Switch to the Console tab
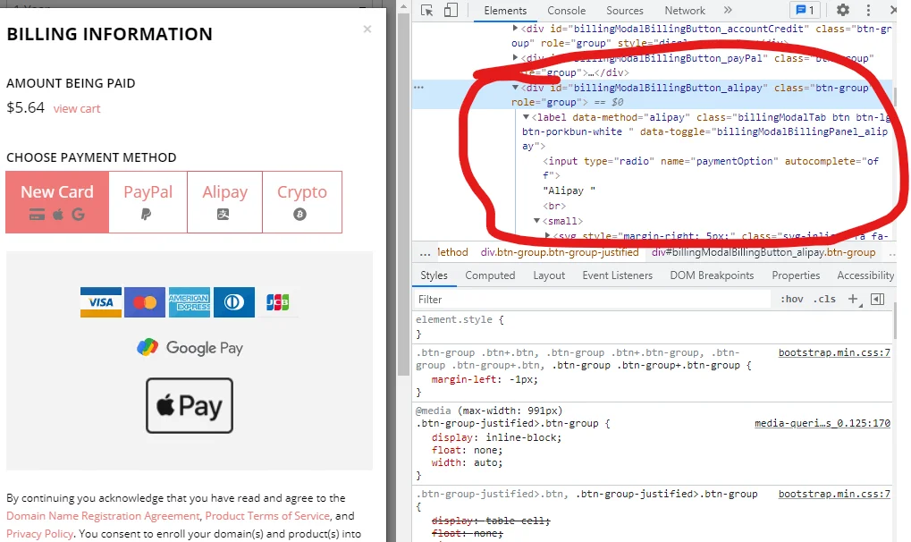The image size is (911, 542). (567, 11)
